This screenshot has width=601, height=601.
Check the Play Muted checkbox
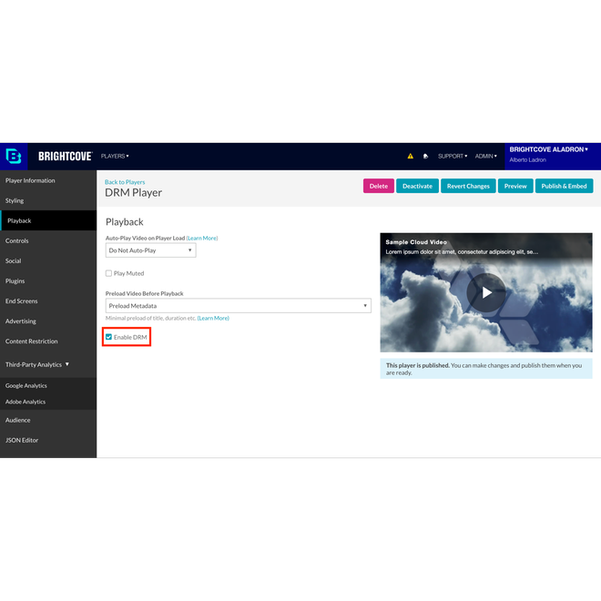click(x=109, y=273)
